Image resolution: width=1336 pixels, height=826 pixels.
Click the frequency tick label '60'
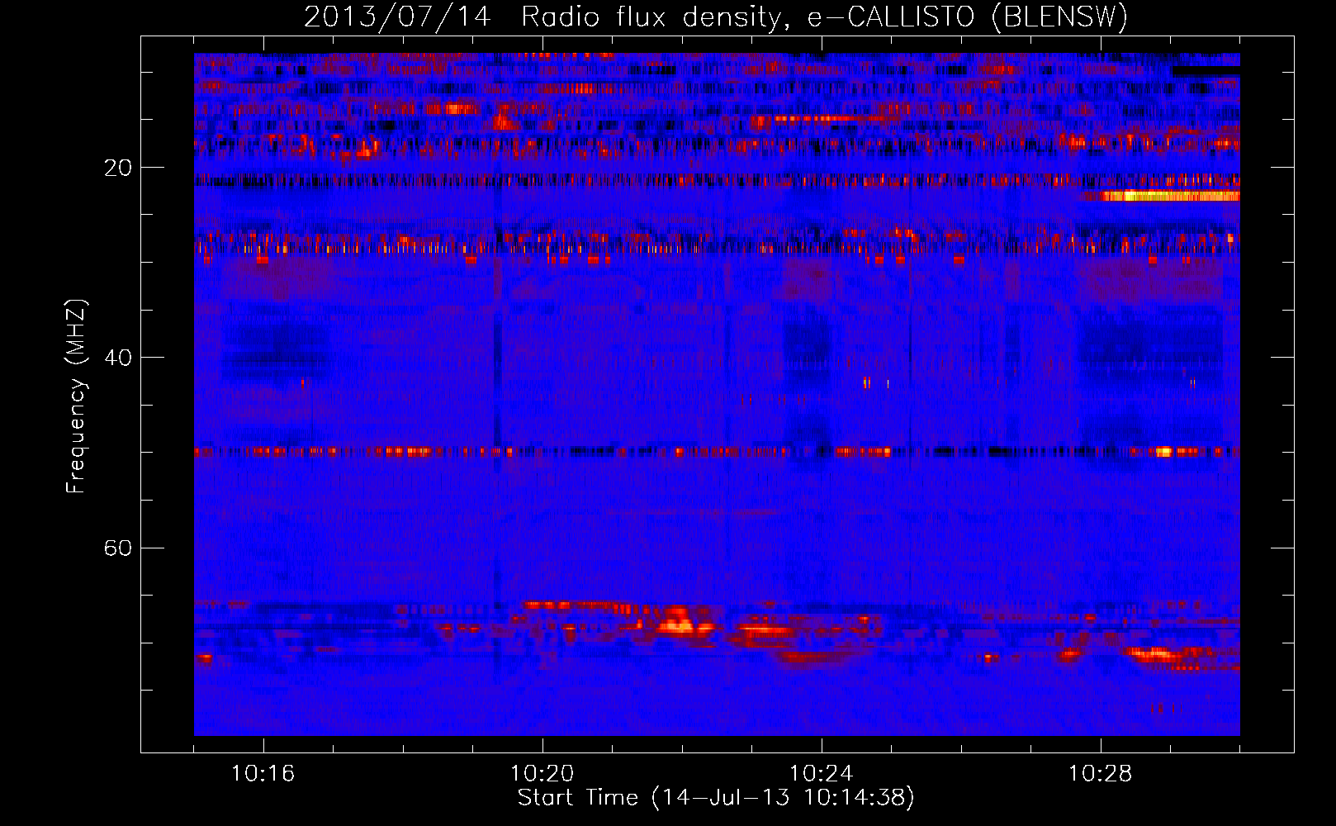(117, 548)
